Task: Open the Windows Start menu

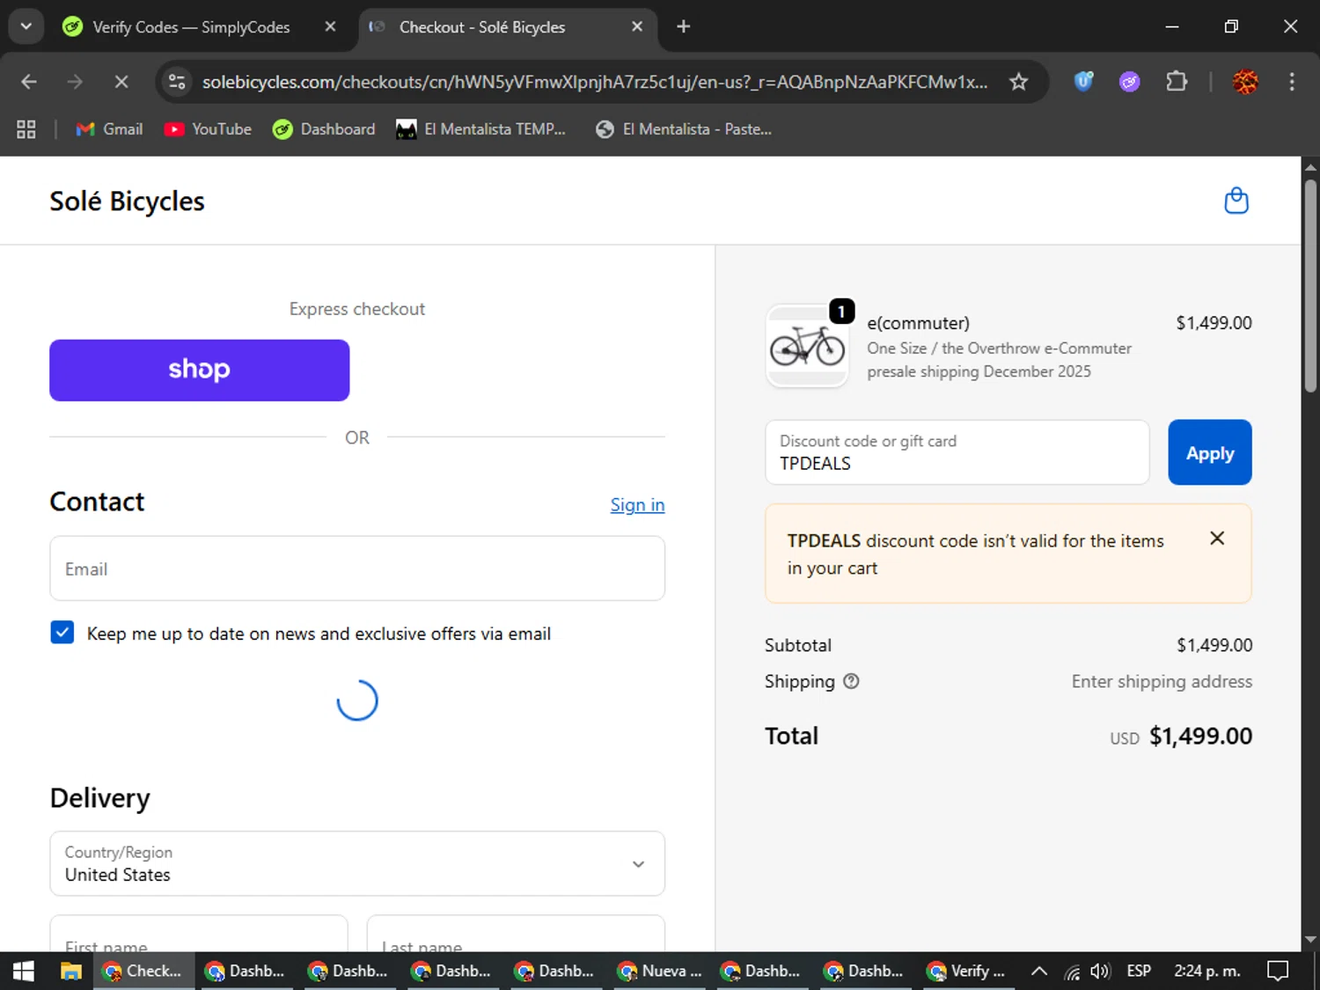Action: point(24,971)
